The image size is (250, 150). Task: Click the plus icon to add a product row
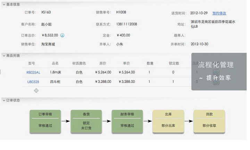pyautogui.click(x=36, y=91)
